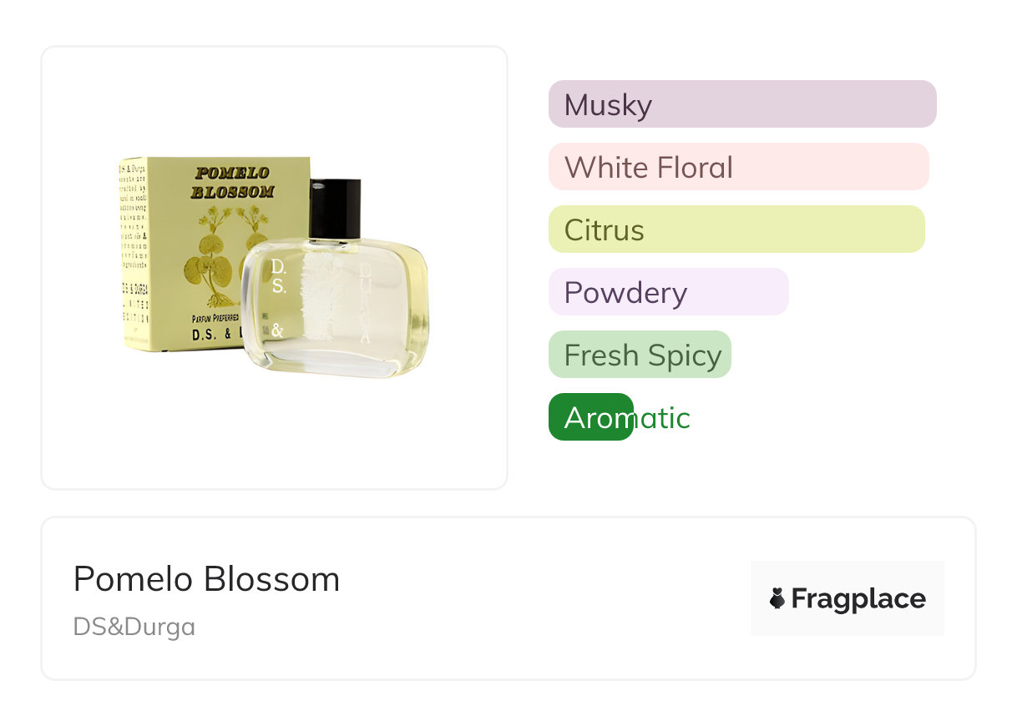The width and height of the screenshot is (1017, 721).
Task: Click the 'POMELO BLOSSOM' text on box
Action: click(x=232, y=182)
